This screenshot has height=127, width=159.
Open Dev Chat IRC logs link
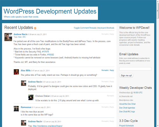127,111
